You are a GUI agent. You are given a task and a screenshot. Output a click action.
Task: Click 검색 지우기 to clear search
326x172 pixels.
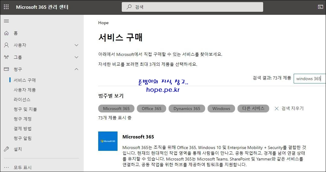292,108
